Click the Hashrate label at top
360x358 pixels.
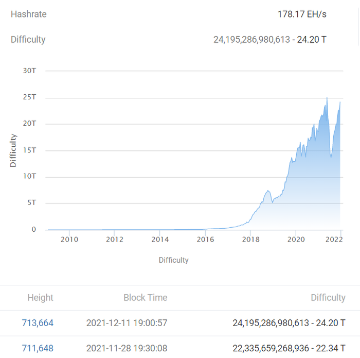pos(28,14)
